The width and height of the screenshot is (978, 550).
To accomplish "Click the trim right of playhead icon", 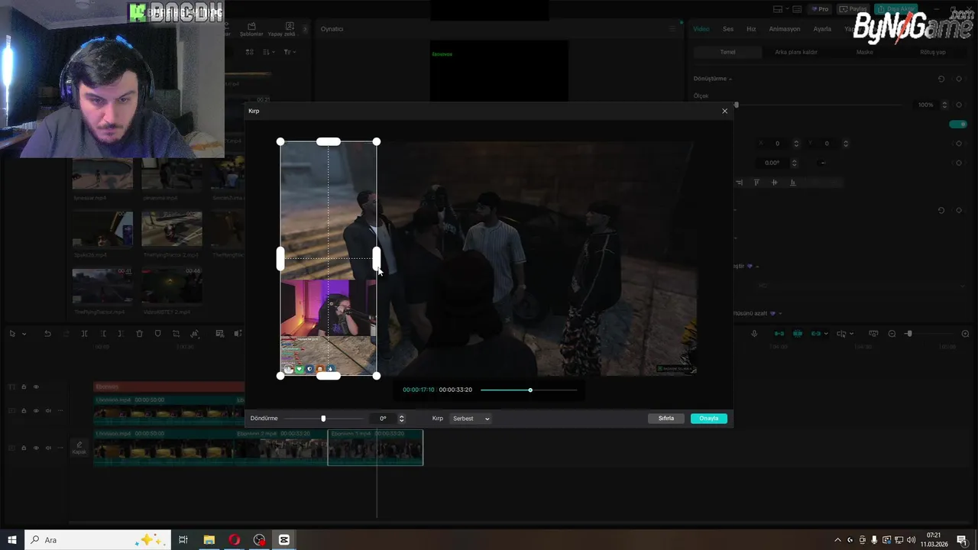I will [x=121, y=334].
